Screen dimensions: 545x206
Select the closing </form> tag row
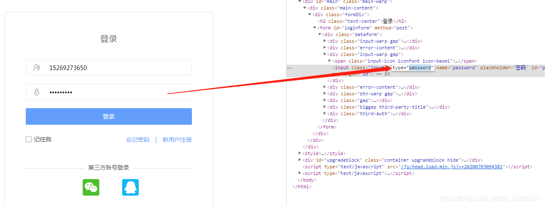tap(327, 127)
